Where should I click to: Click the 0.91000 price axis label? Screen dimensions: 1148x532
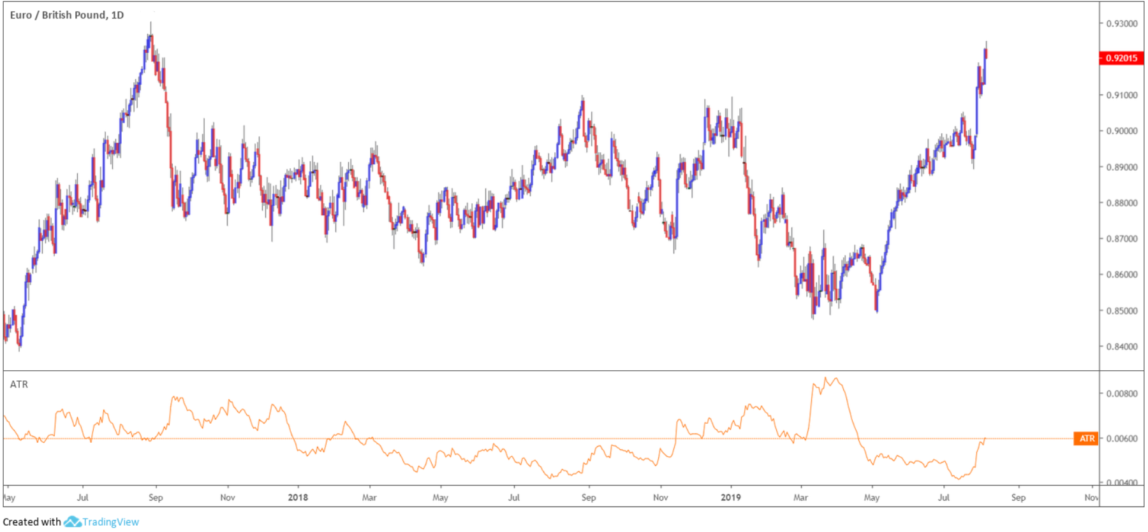tap(1122, 95)
